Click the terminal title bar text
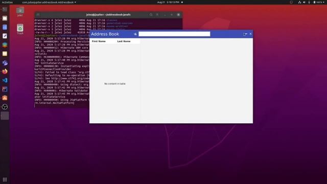The width and height of the screenshot is (327, 184). click(x=108, y=15)
